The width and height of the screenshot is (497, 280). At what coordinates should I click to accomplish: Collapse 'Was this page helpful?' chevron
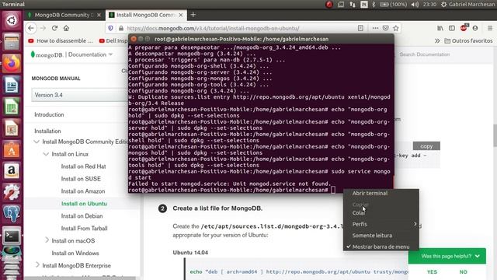[478, 256]
